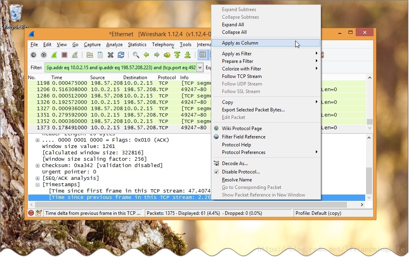Sort by the Source column header
409x257 pixels.
tap(106, 78)
